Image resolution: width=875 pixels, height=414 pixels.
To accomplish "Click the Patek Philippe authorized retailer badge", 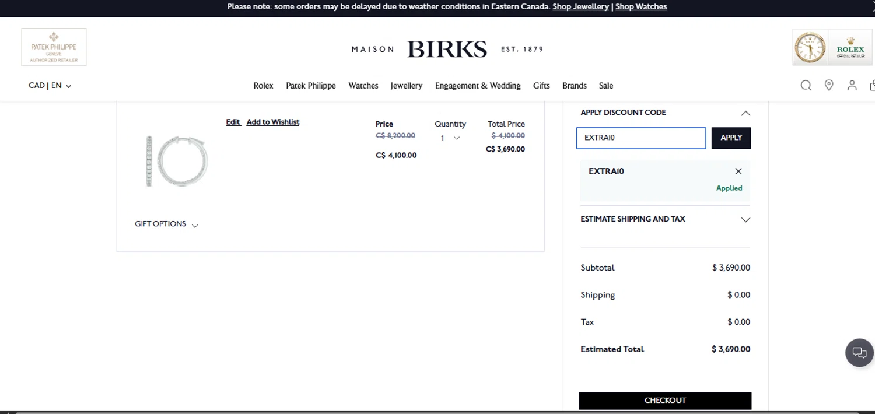I will [54, 47].
